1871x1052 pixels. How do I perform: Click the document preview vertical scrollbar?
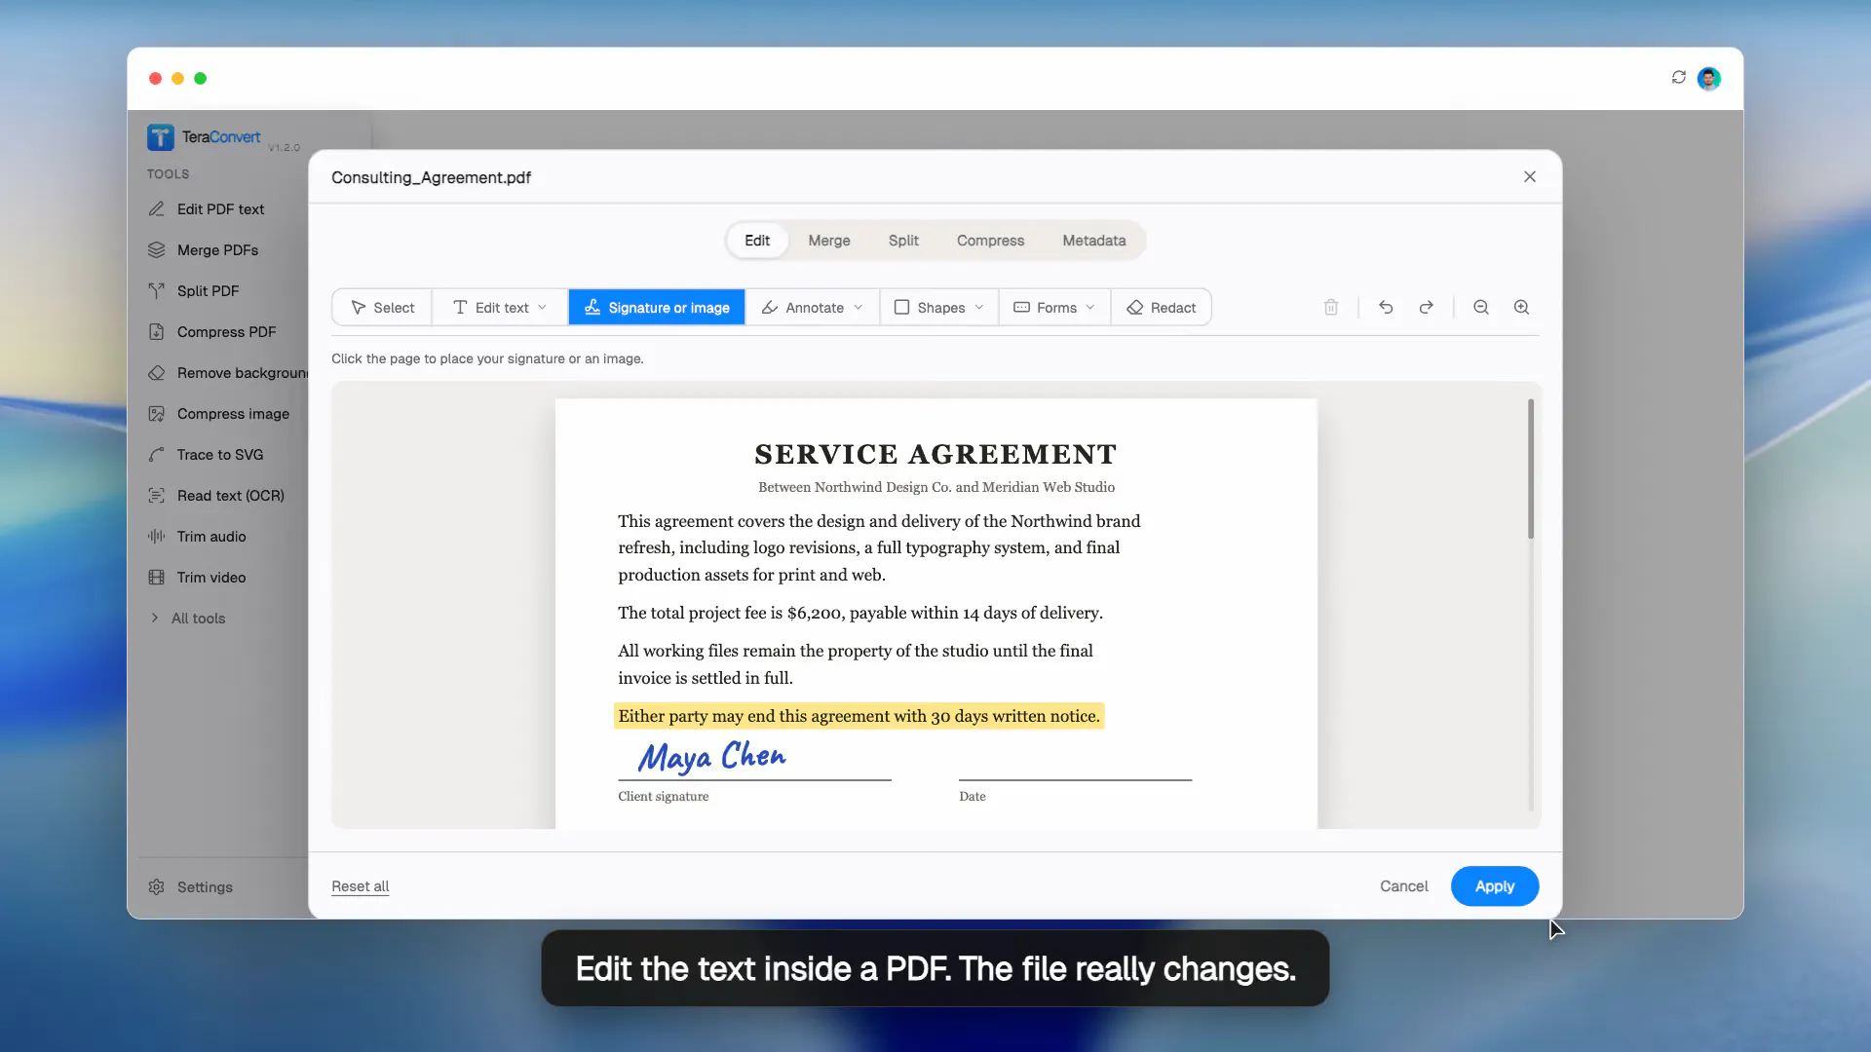tap(1531, 469)
